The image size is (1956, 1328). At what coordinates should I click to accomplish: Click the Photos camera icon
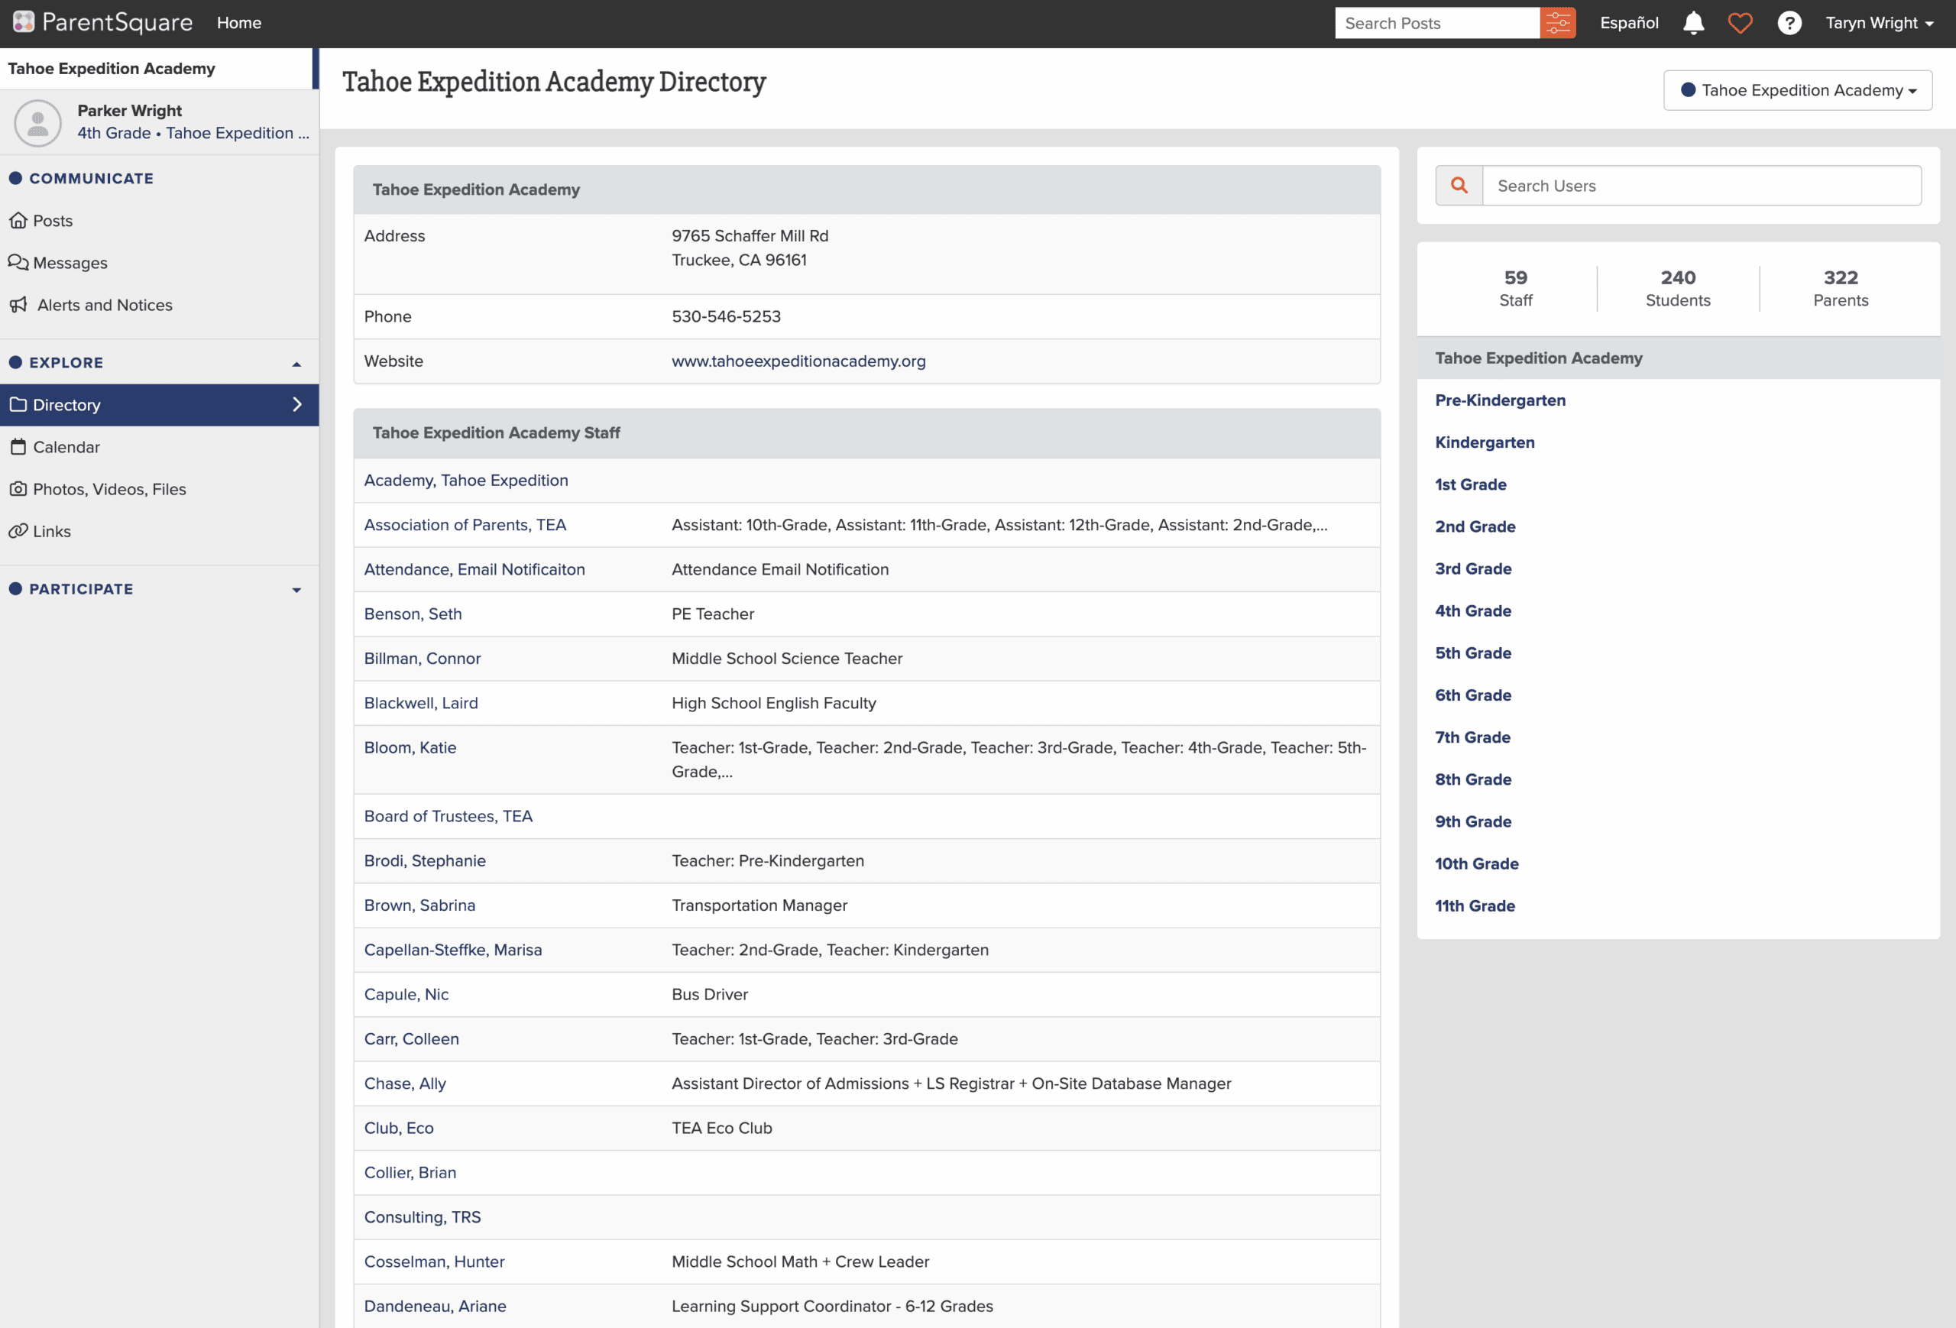pos(18,489)
